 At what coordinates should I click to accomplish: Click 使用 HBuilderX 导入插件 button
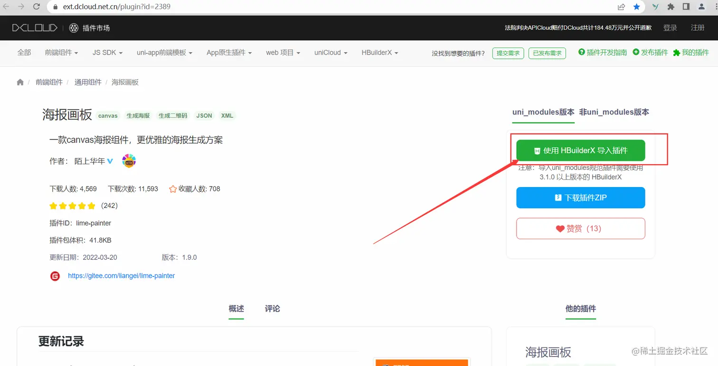581,150
